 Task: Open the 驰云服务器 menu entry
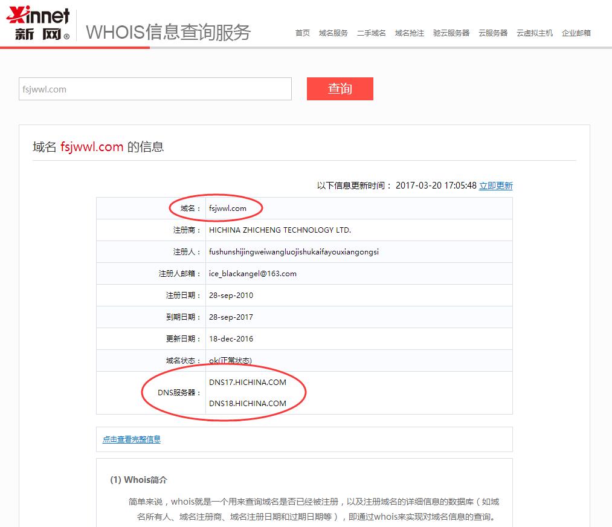pyautogui.click(x=451, y=33)
